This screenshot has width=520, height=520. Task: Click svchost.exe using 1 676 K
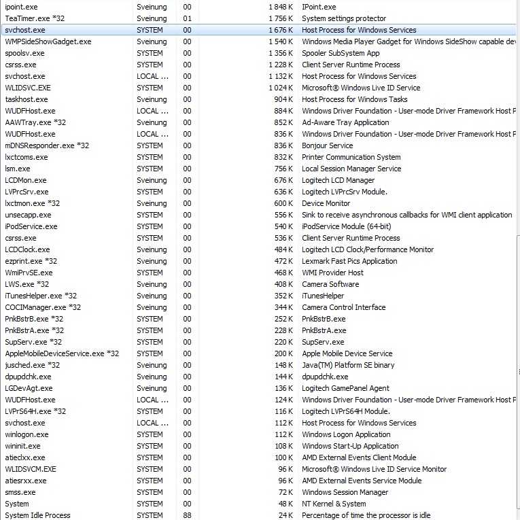point(259,30)
